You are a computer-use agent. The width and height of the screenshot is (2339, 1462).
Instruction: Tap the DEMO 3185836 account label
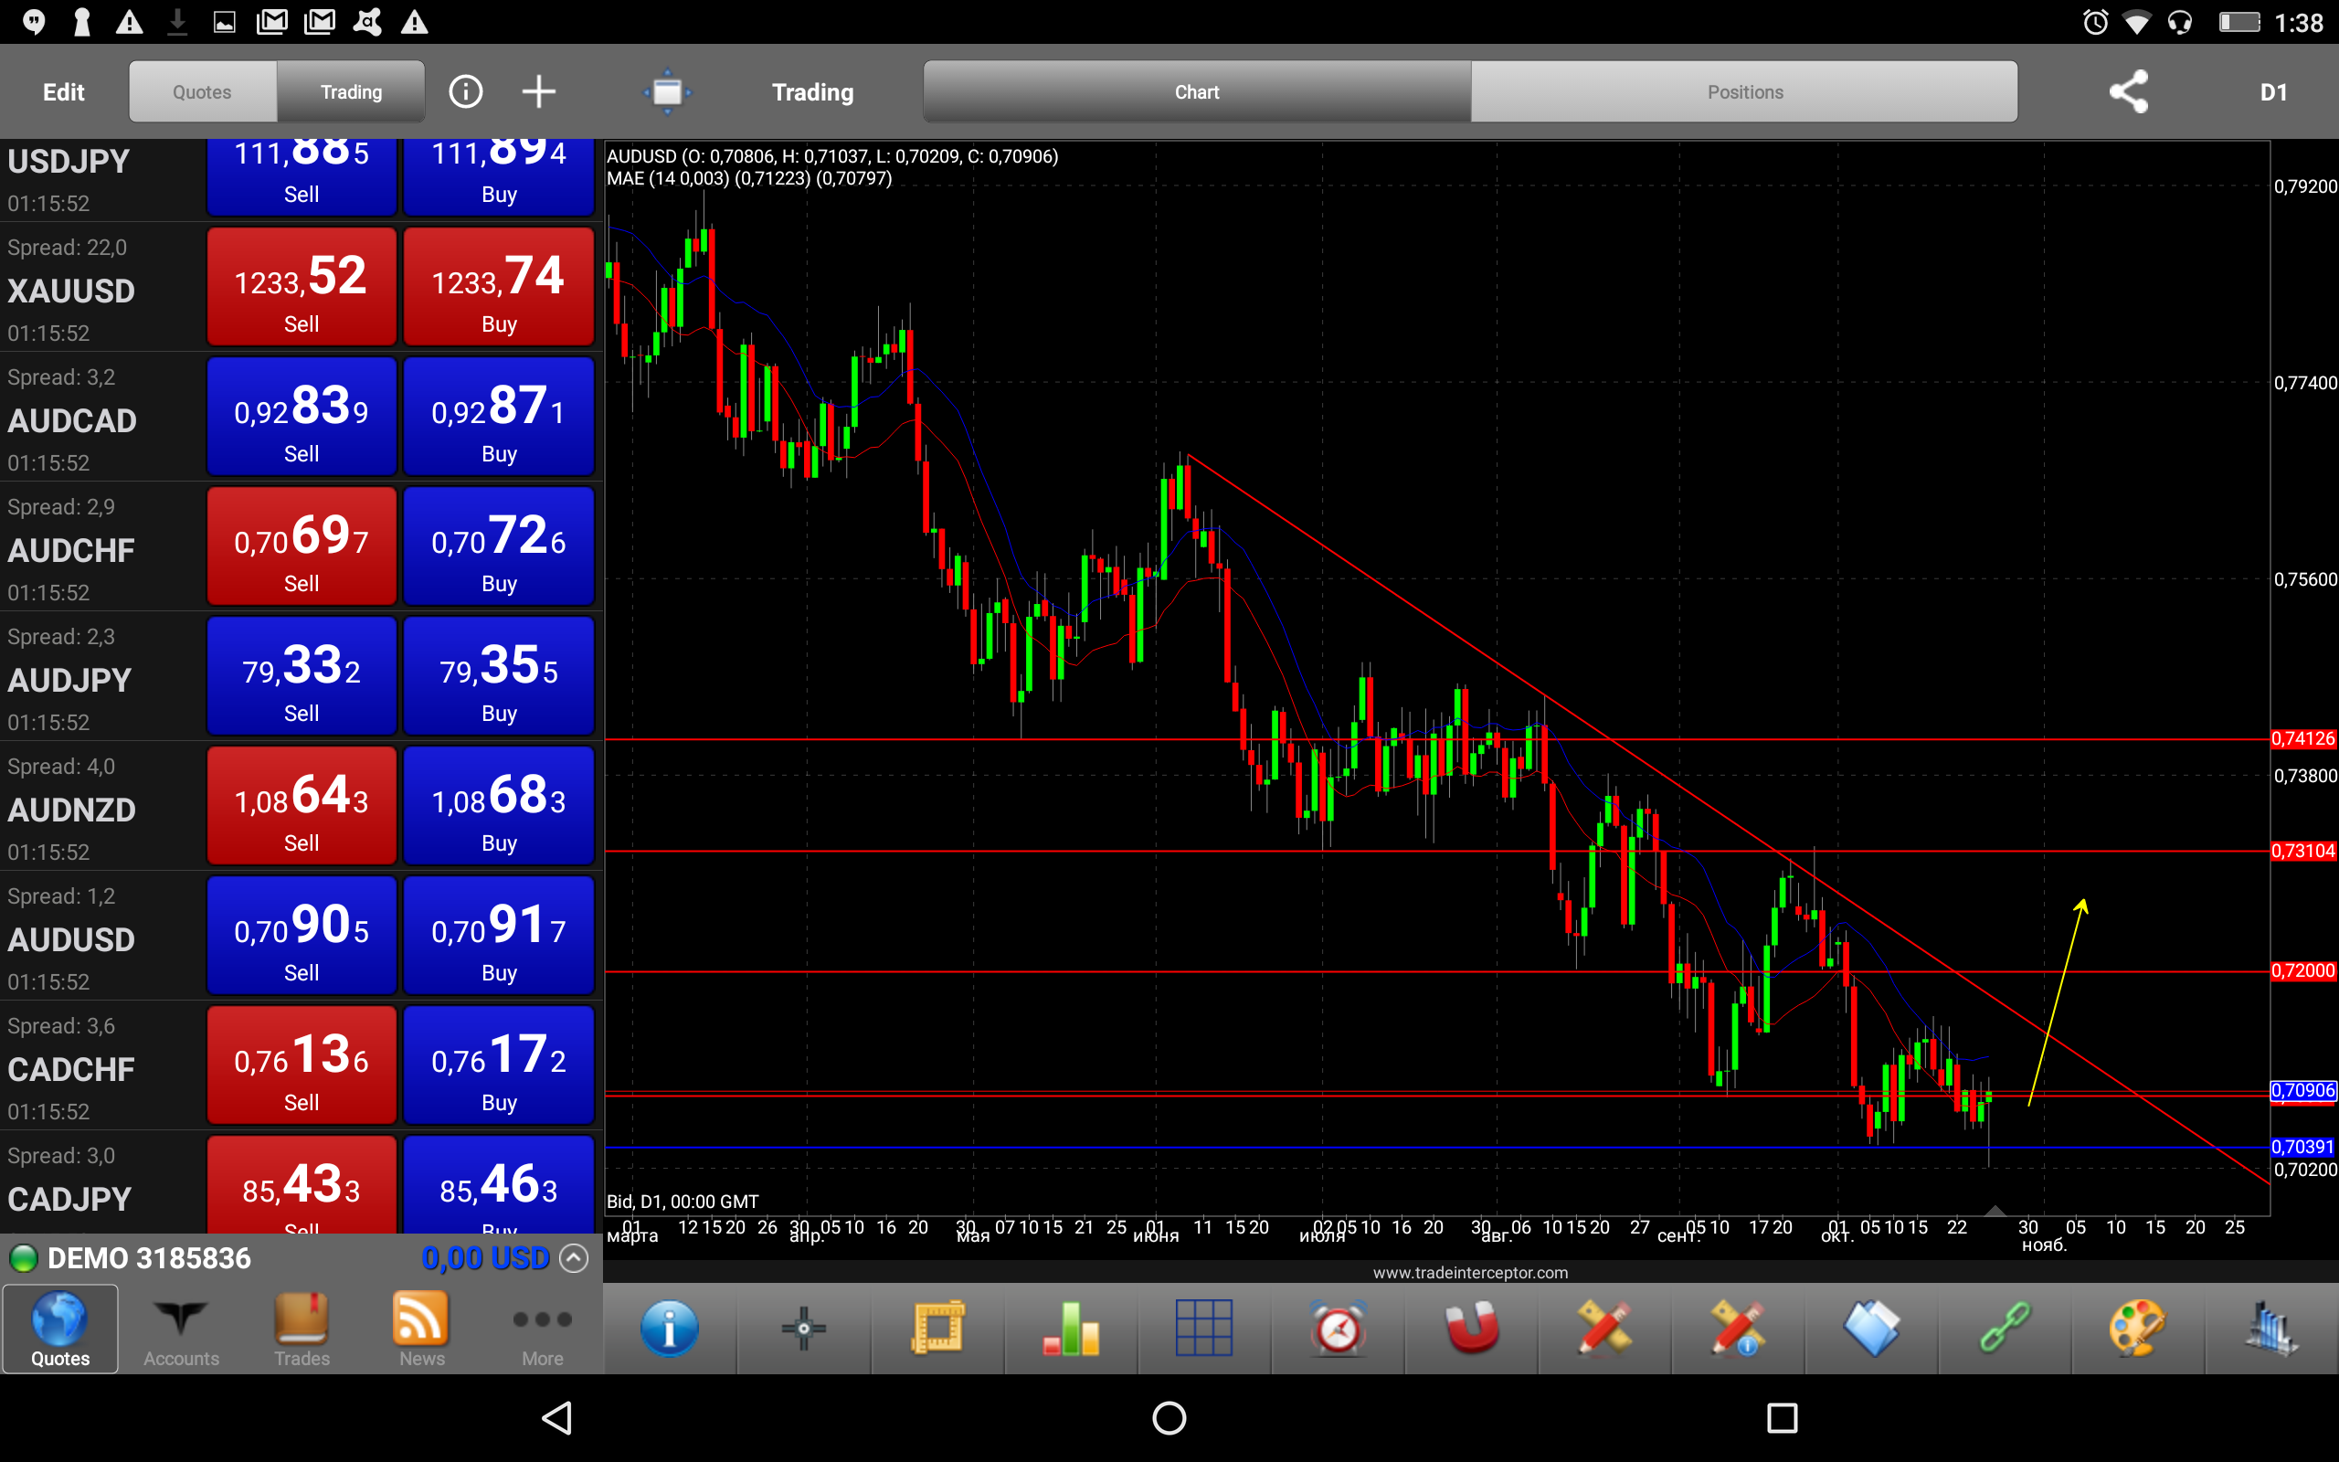pyautogui.click(x=149, y=1258)
